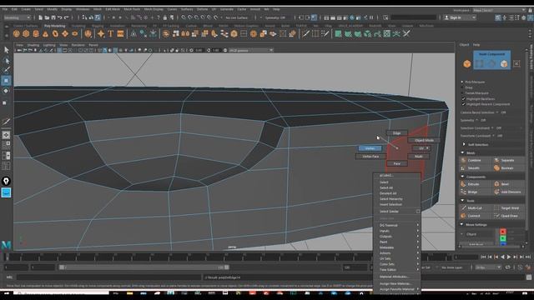The height and width of the screenshot is (300, 534).
Task: Click the Select tool in the toolbox
Action: (x=6, y=50)
